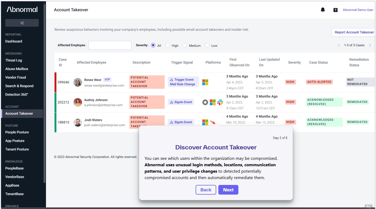Go to previous page of cases arrow
Viewport: 376px width, 209px height.
[339, 45]
